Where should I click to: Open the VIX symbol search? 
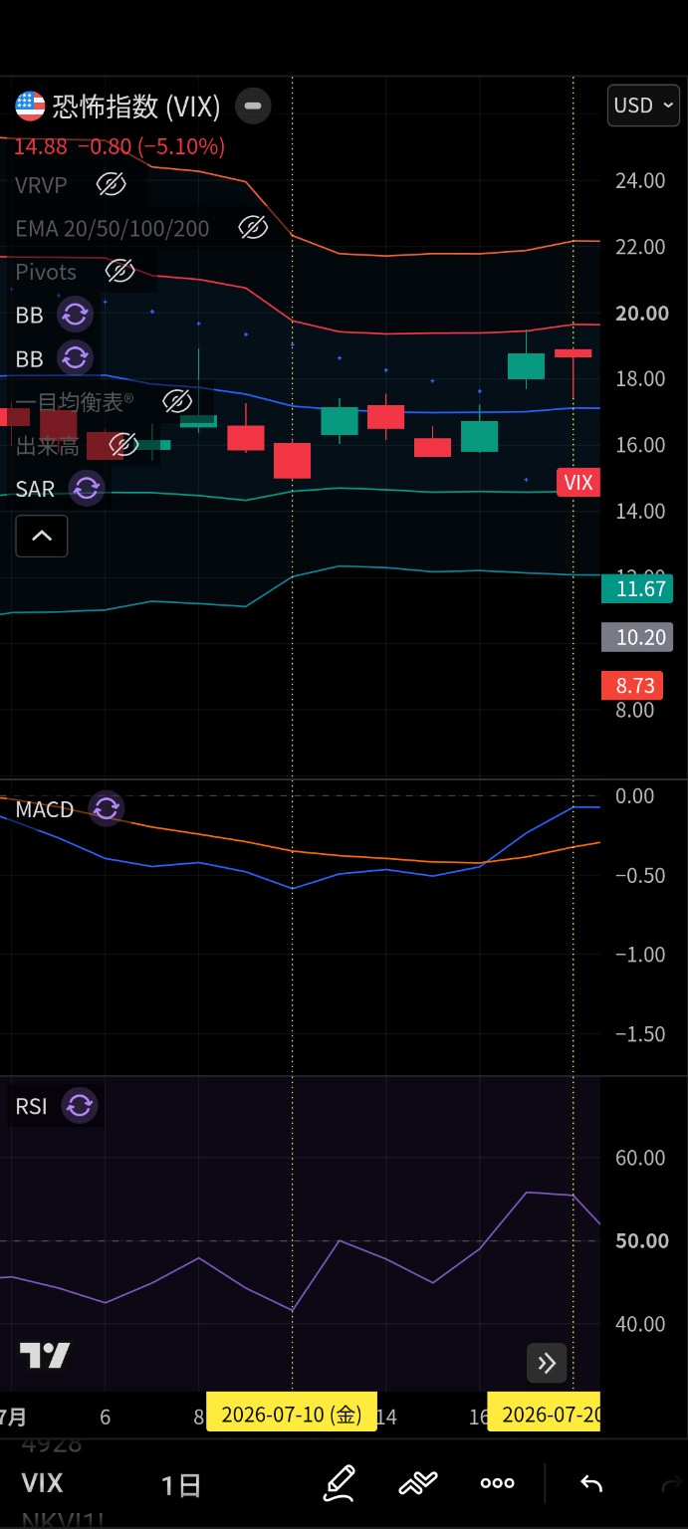click(x=42, y=1483)
